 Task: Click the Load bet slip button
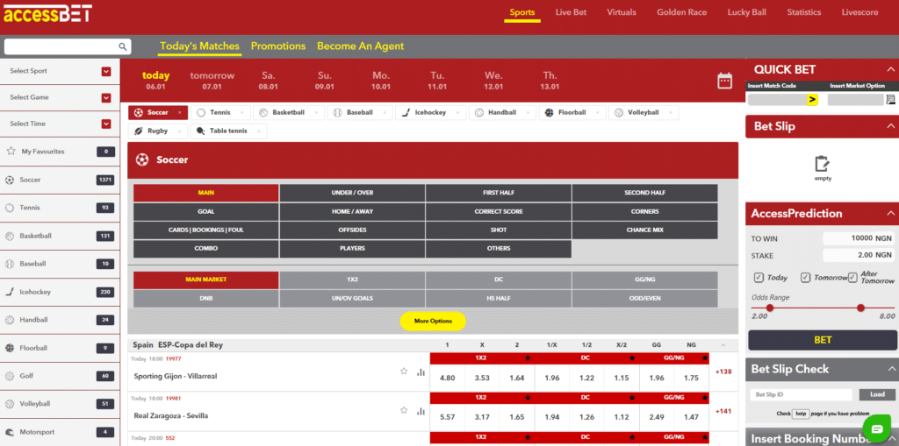coord(877,394)
